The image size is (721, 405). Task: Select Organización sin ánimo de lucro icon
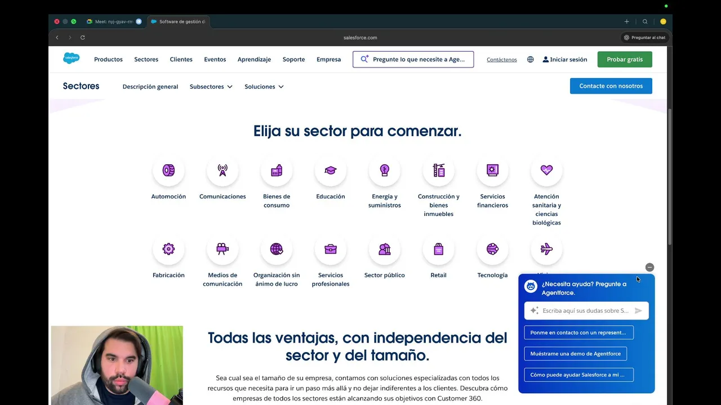tap(277, 249)
